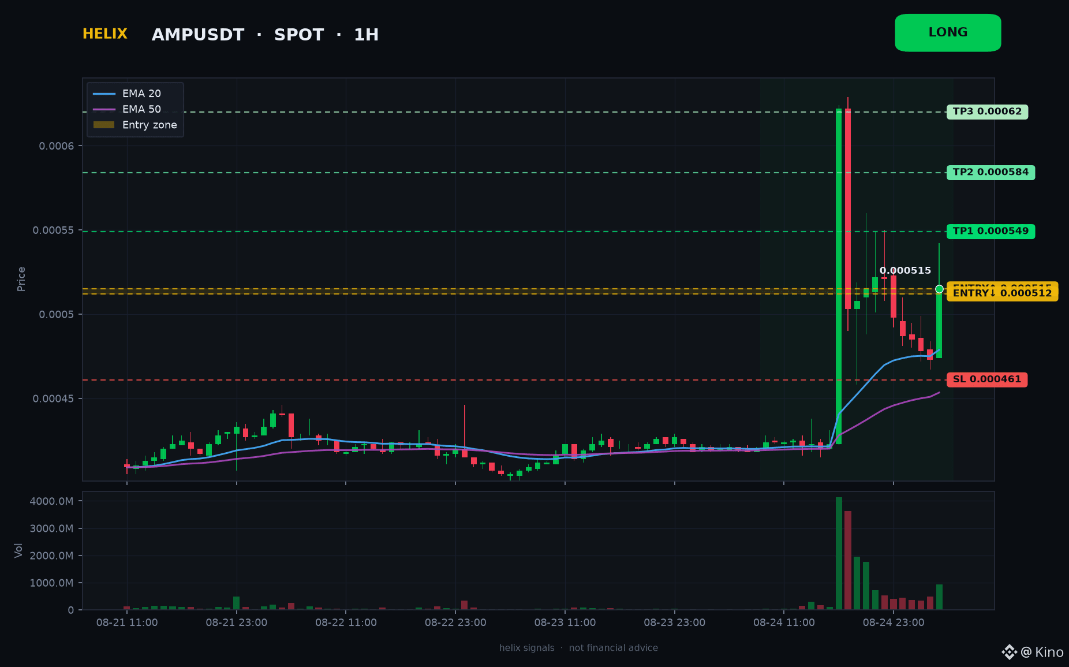Click the 08-21 23:00 time axis label

pos(237,623)
